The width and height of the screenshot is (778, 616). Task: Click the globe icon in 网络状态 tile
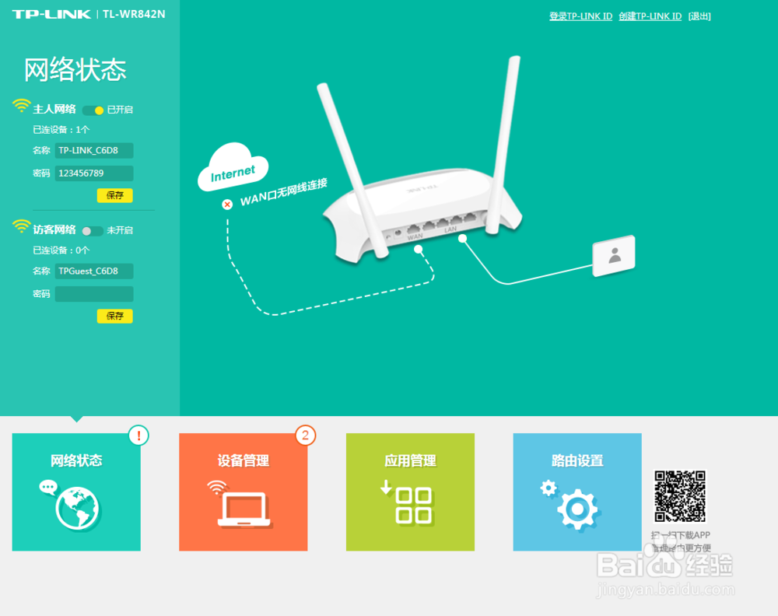tap(77, 509)
